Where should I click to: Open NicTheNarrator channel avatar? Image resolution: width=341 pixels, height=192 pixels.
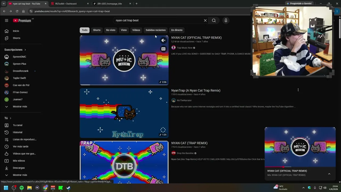[x=173, y=101]
